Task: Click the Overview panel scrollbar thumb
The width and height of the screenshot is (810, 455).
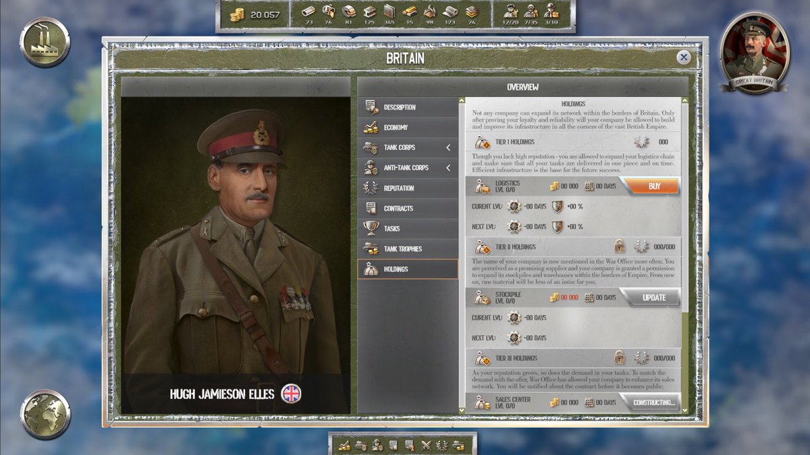Action: coord(684,209)
